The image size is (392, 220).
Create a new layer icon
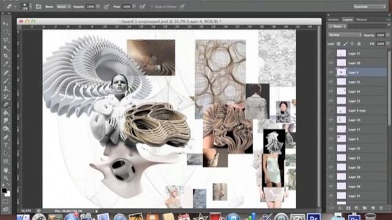tap(373, 208)
